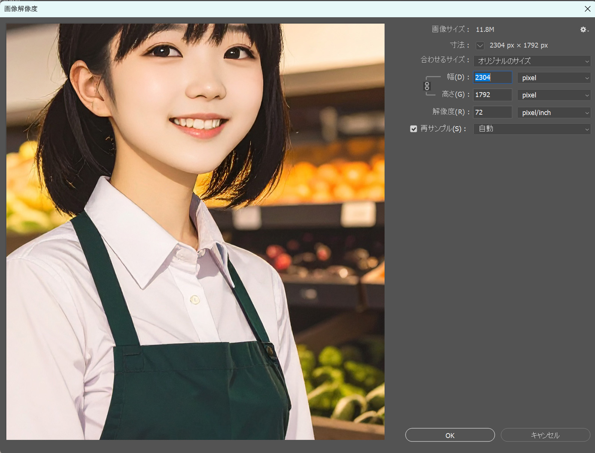This screenshot has height=453, width=595.
Task: Confirm with the OK button
Action: pyautogui.click(x=450, y=435)
